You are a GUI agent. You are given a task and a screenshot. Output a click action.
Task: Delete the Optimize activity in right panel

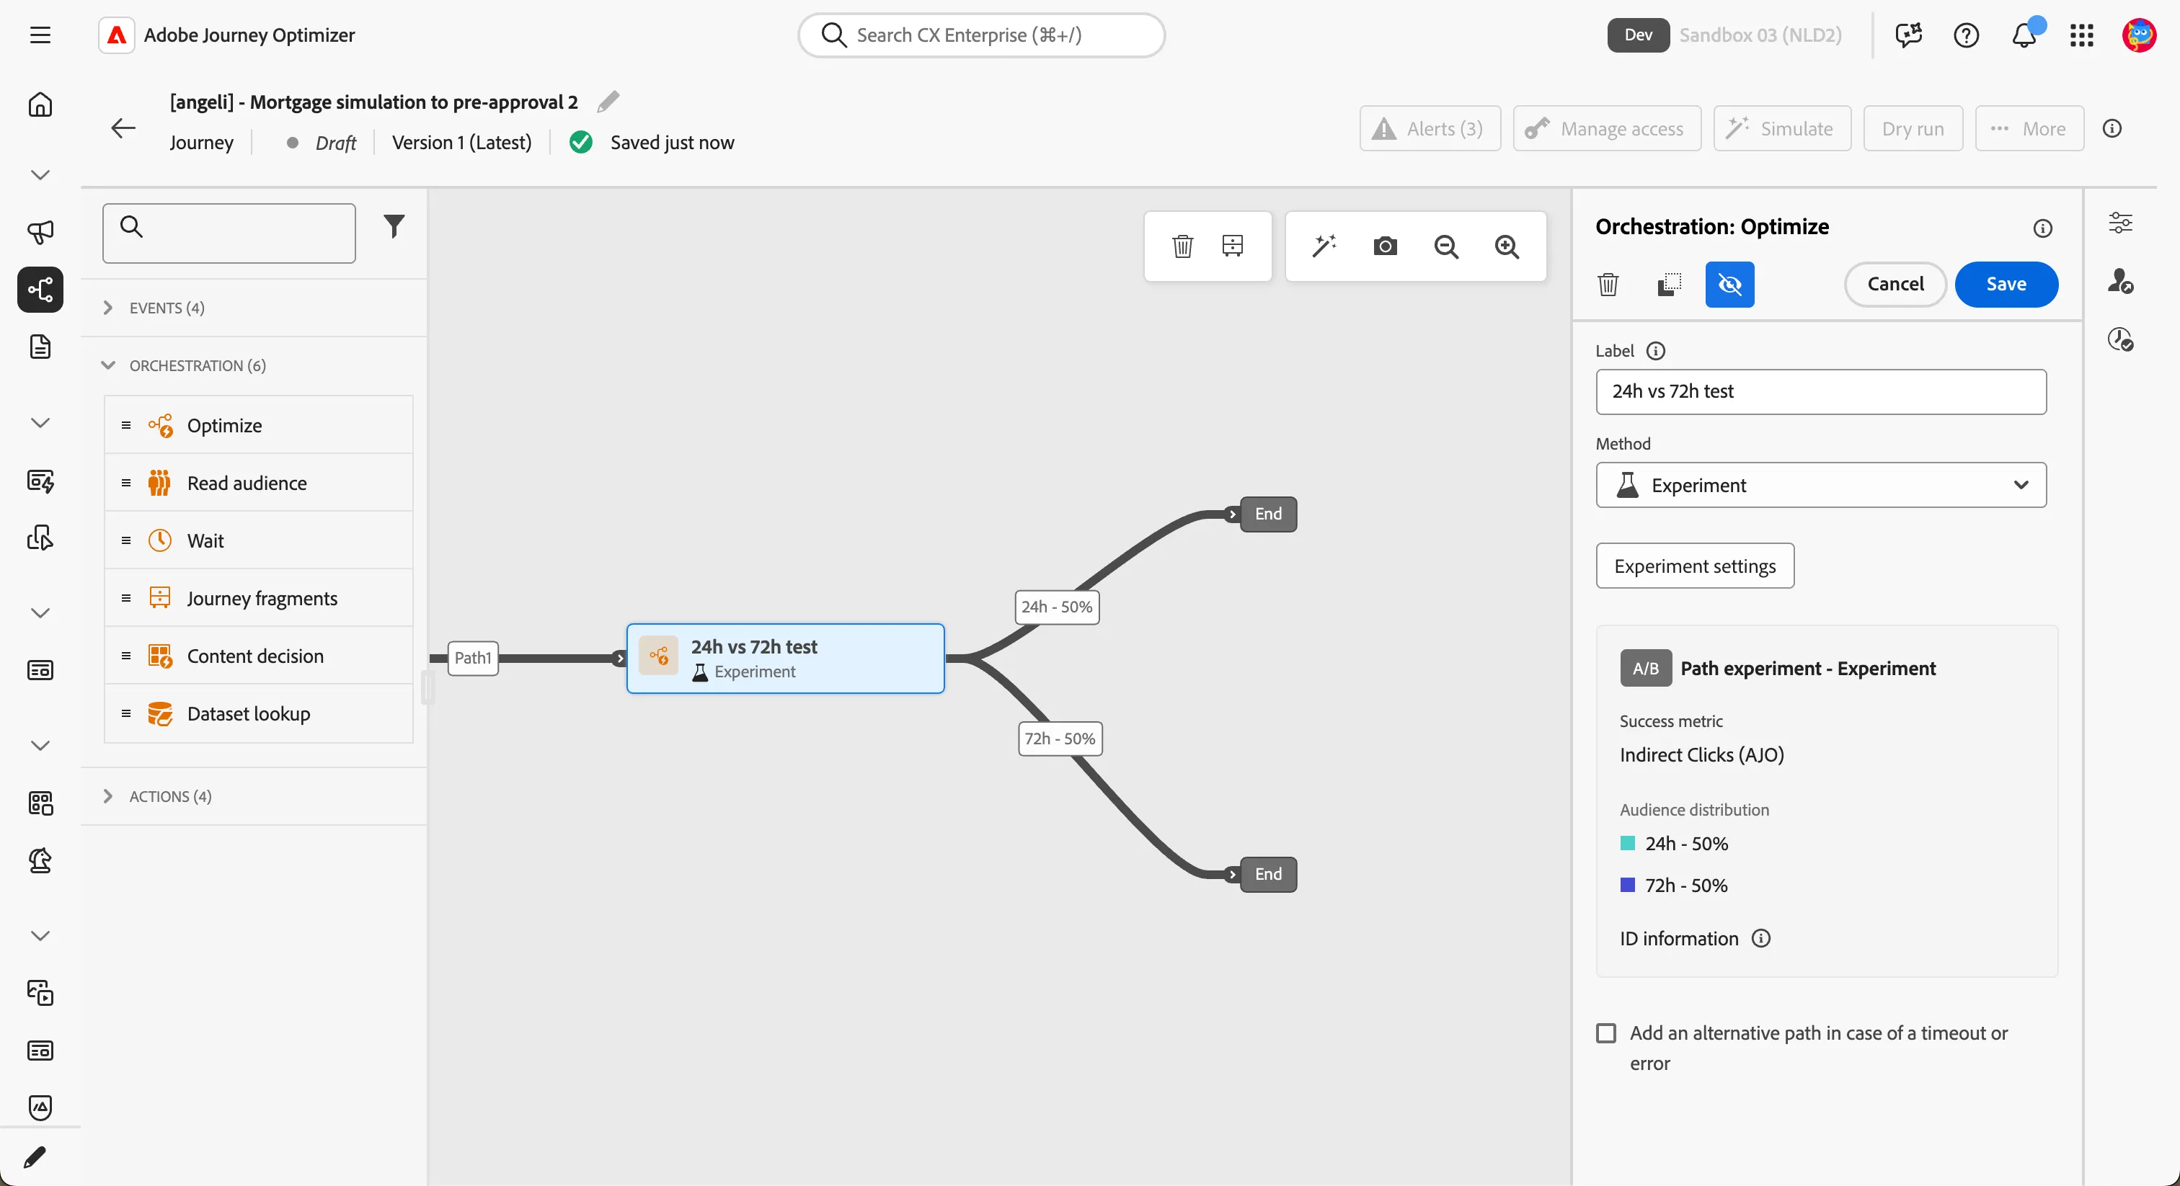1608,284
